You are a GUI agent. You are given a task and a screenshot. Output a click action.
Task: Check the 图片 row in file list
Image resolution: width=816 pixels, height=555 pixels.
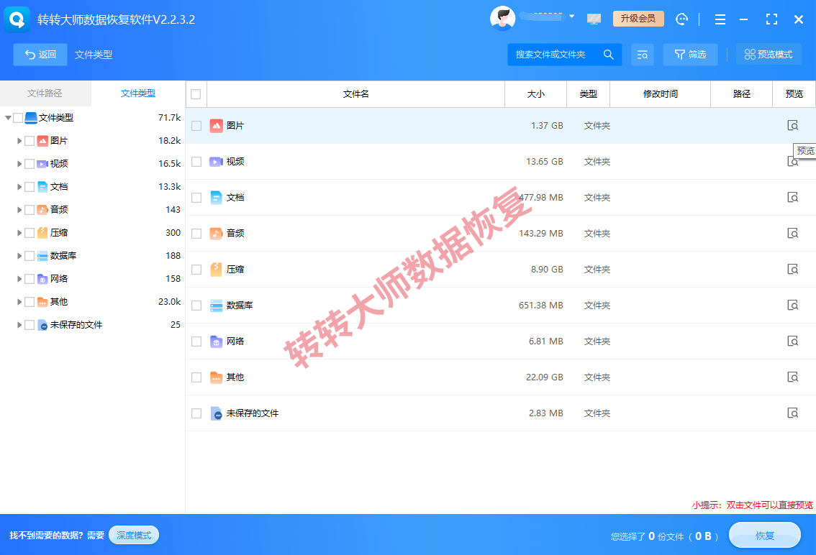point(196,125)
